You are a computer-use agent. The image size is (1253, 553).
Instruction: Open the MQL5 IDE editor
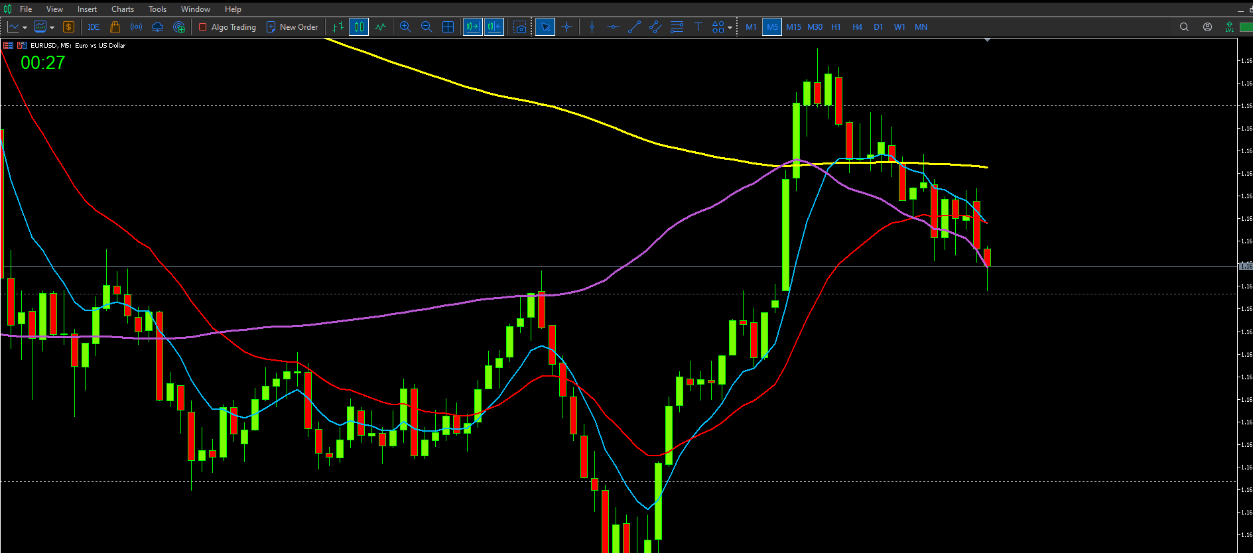(x=94, y=27)
